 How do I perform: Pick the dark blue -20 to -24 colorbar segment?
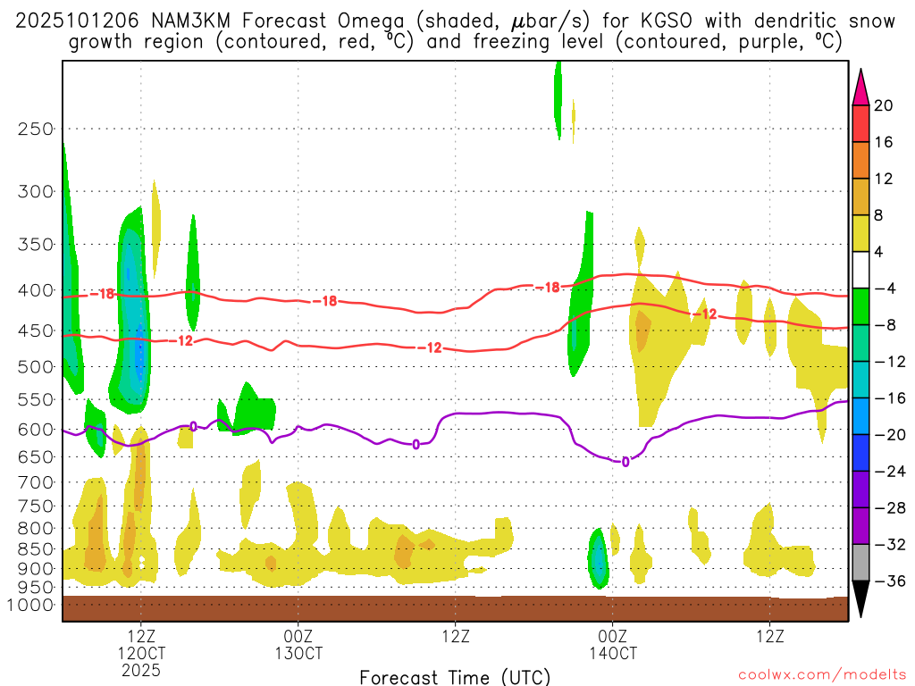[860, 453]
